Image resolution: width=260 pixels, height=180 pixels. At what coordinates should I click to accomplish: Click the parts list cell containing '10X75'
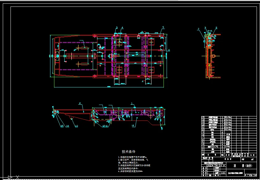tap(213, 147)
